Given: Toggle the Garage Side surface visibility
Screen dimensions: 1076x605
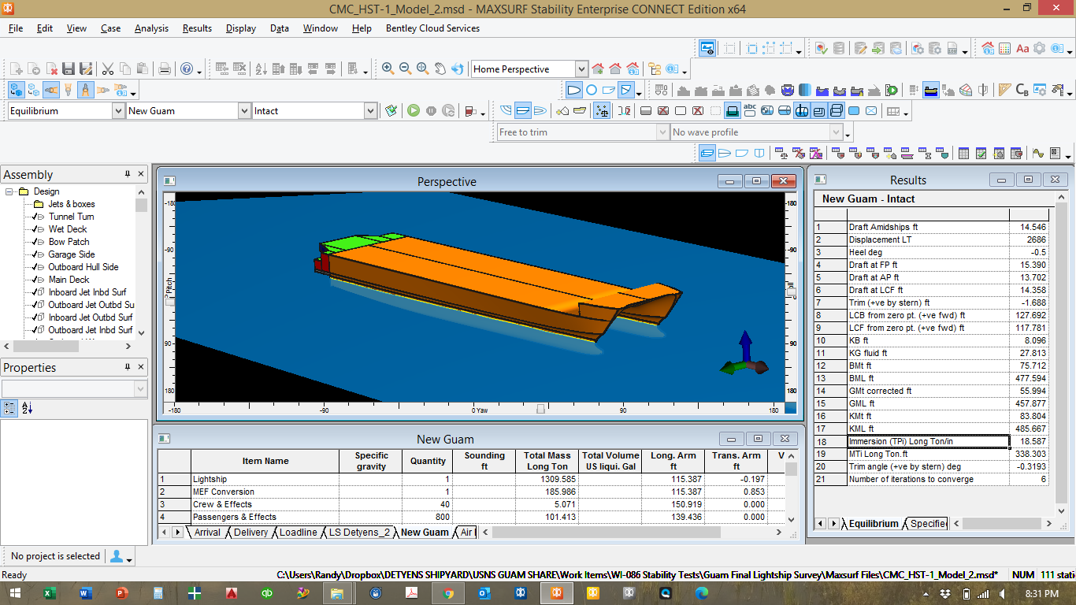Looking at the screenshot, I should pos(36,254).
